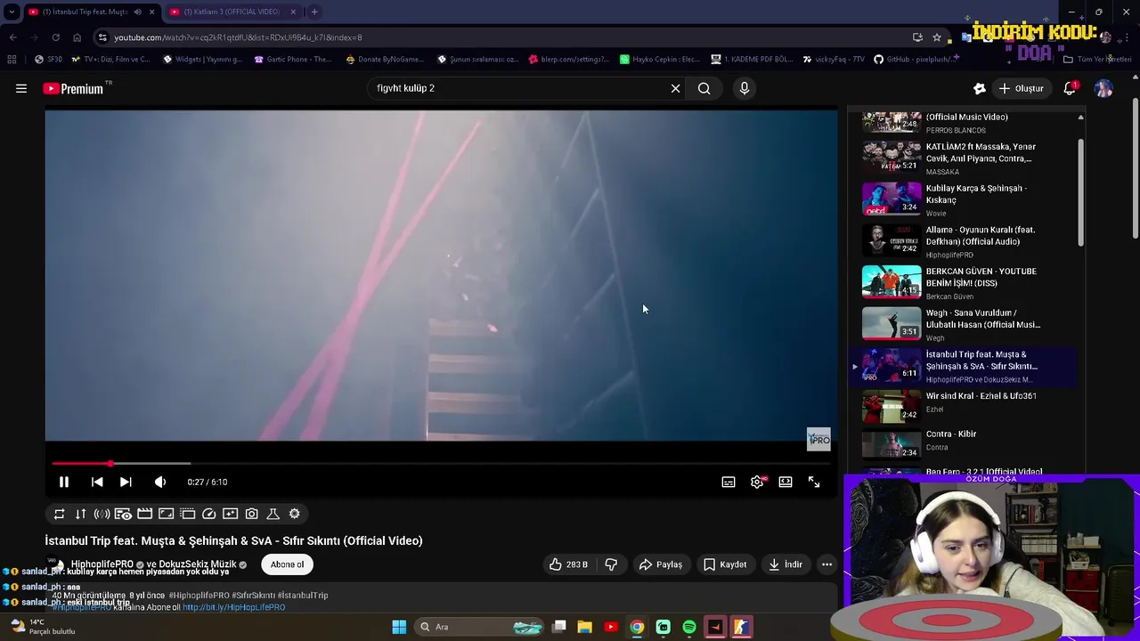1140x641 pixels.
Task: Run search with magnifier button
Action: coord(704,88)
